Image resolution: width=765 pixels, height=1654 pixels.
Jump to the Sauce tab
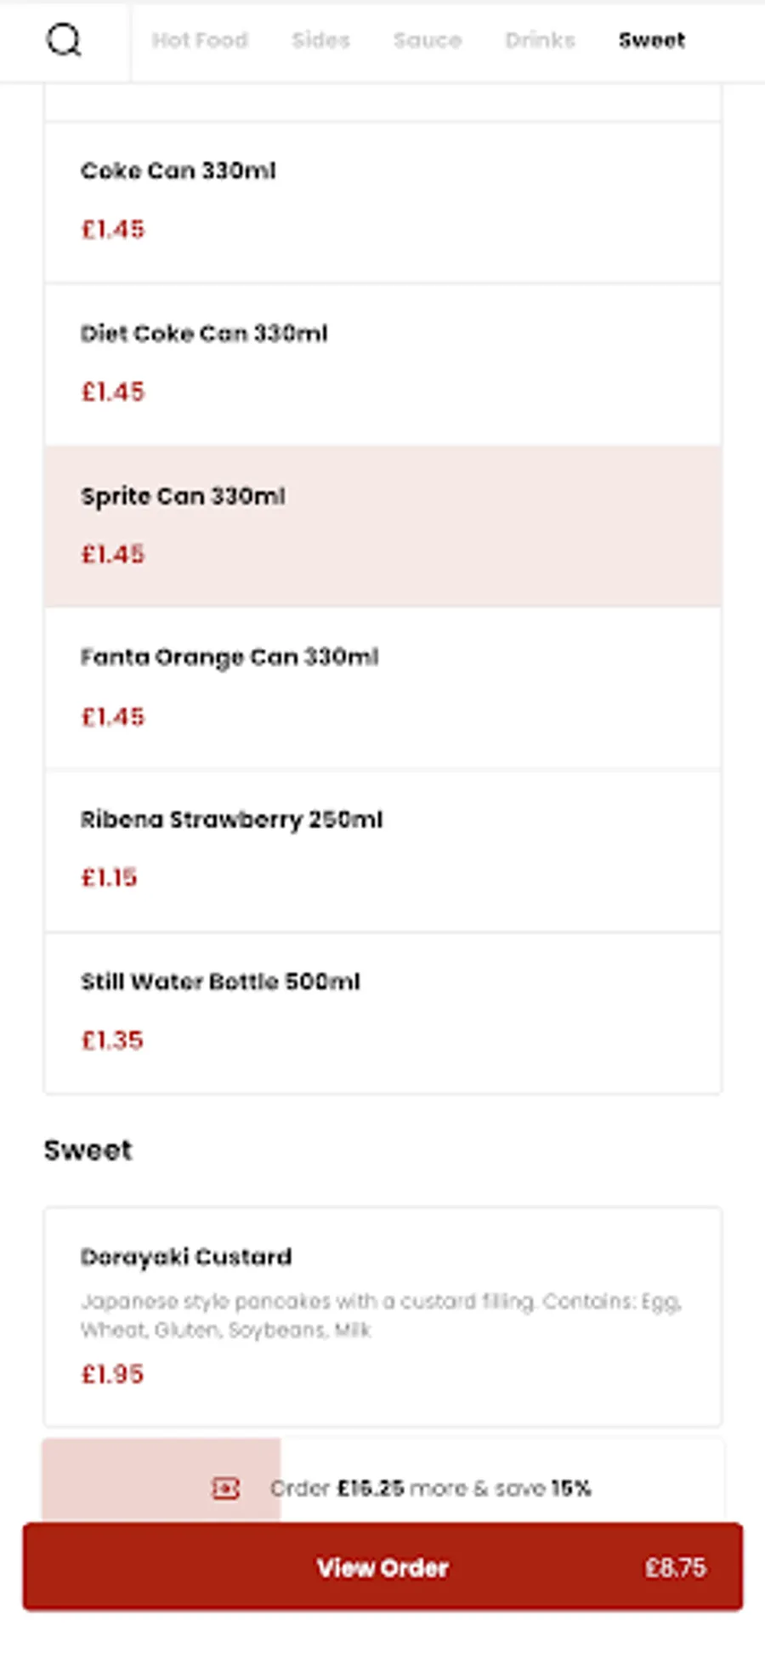click(x=427, y=40)
